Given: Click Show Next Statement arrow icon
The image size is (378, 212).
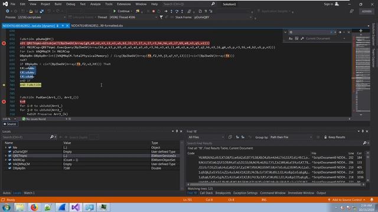Looking at the screenshot, I should pyautogui.click(x=166, y=11).
